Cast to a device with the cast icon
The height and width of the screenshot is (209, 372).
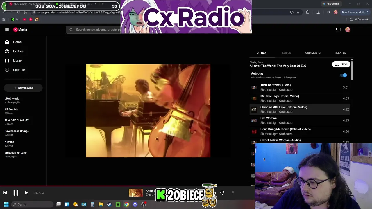338,30
